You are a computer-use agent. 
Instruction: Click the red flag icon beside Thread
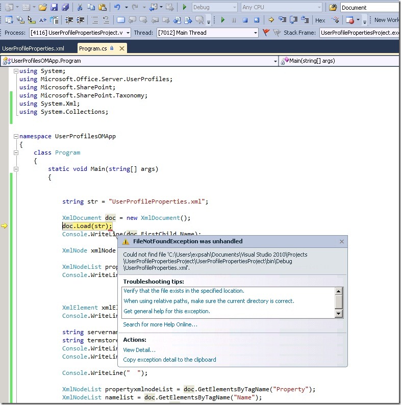click(266, 33)
